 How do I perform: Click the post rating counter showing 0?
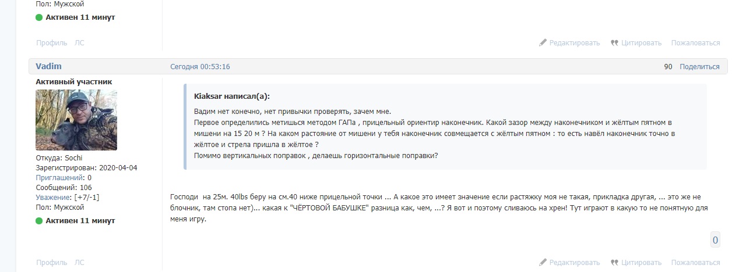tap(715, 240)
